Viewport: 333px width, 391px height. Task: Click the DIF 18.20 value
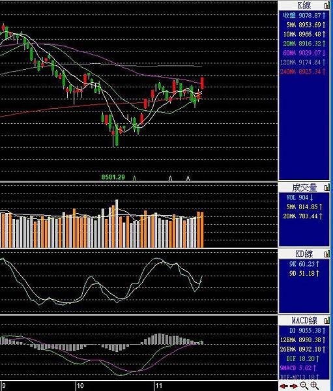[302, 358]
